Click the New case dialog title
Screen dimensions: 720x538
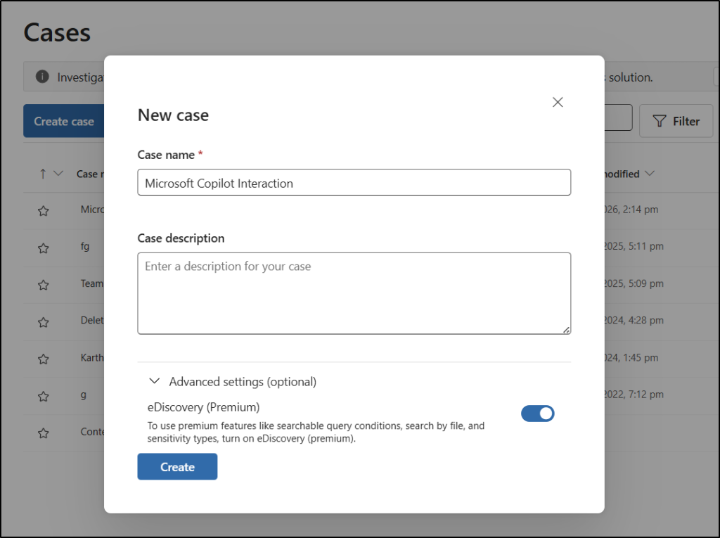click(173, 115)
